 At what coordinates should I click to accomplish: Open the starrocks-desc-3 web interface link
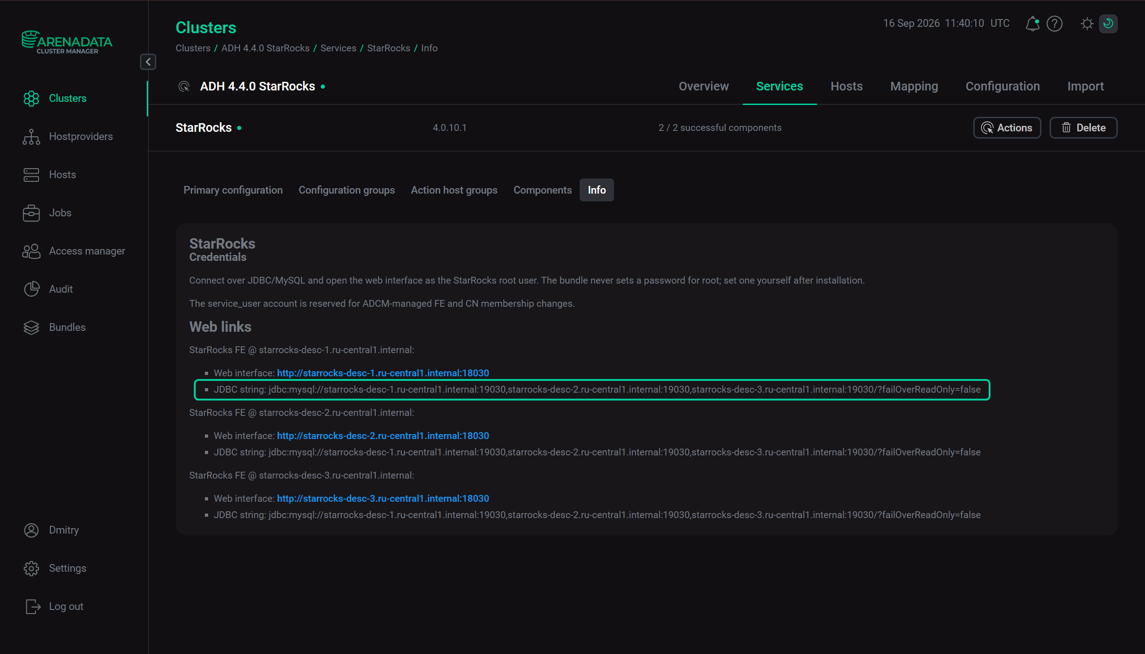click(383, 499)
